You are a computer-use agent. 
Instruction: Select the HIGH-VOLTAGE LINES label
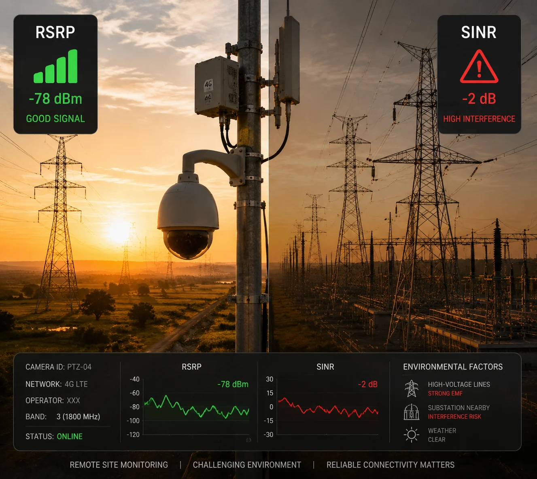pyautogui.click(x=459, y=384)
